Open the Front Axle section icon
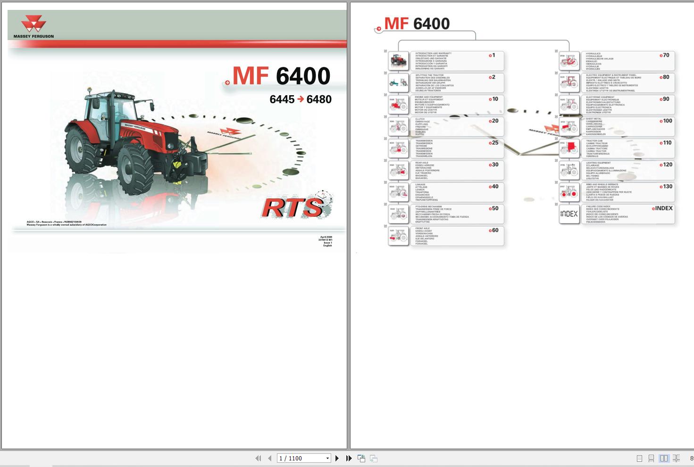The width and height of the screenshot is (694, 467). tap(399, 236)
